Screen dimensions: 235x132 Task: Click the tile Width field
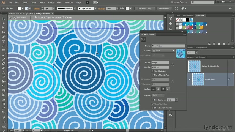click(160, 62)
